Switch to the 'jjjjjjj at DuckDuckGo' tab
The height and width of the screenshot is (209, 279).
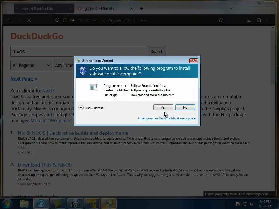coord(105,8)
